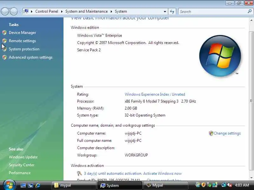Select System and Maintenance breadcrumb
The height and width of the screenshot is (190, 254).
(x=86, y=11)
